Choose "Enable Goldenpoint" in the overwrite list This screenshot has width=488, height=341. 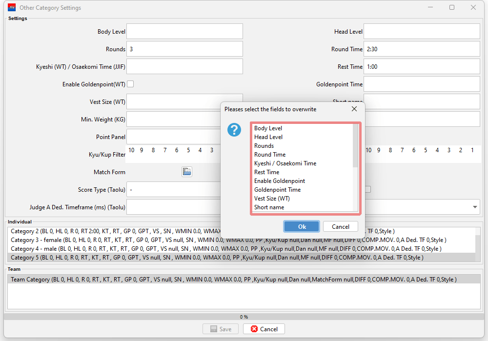280,181
